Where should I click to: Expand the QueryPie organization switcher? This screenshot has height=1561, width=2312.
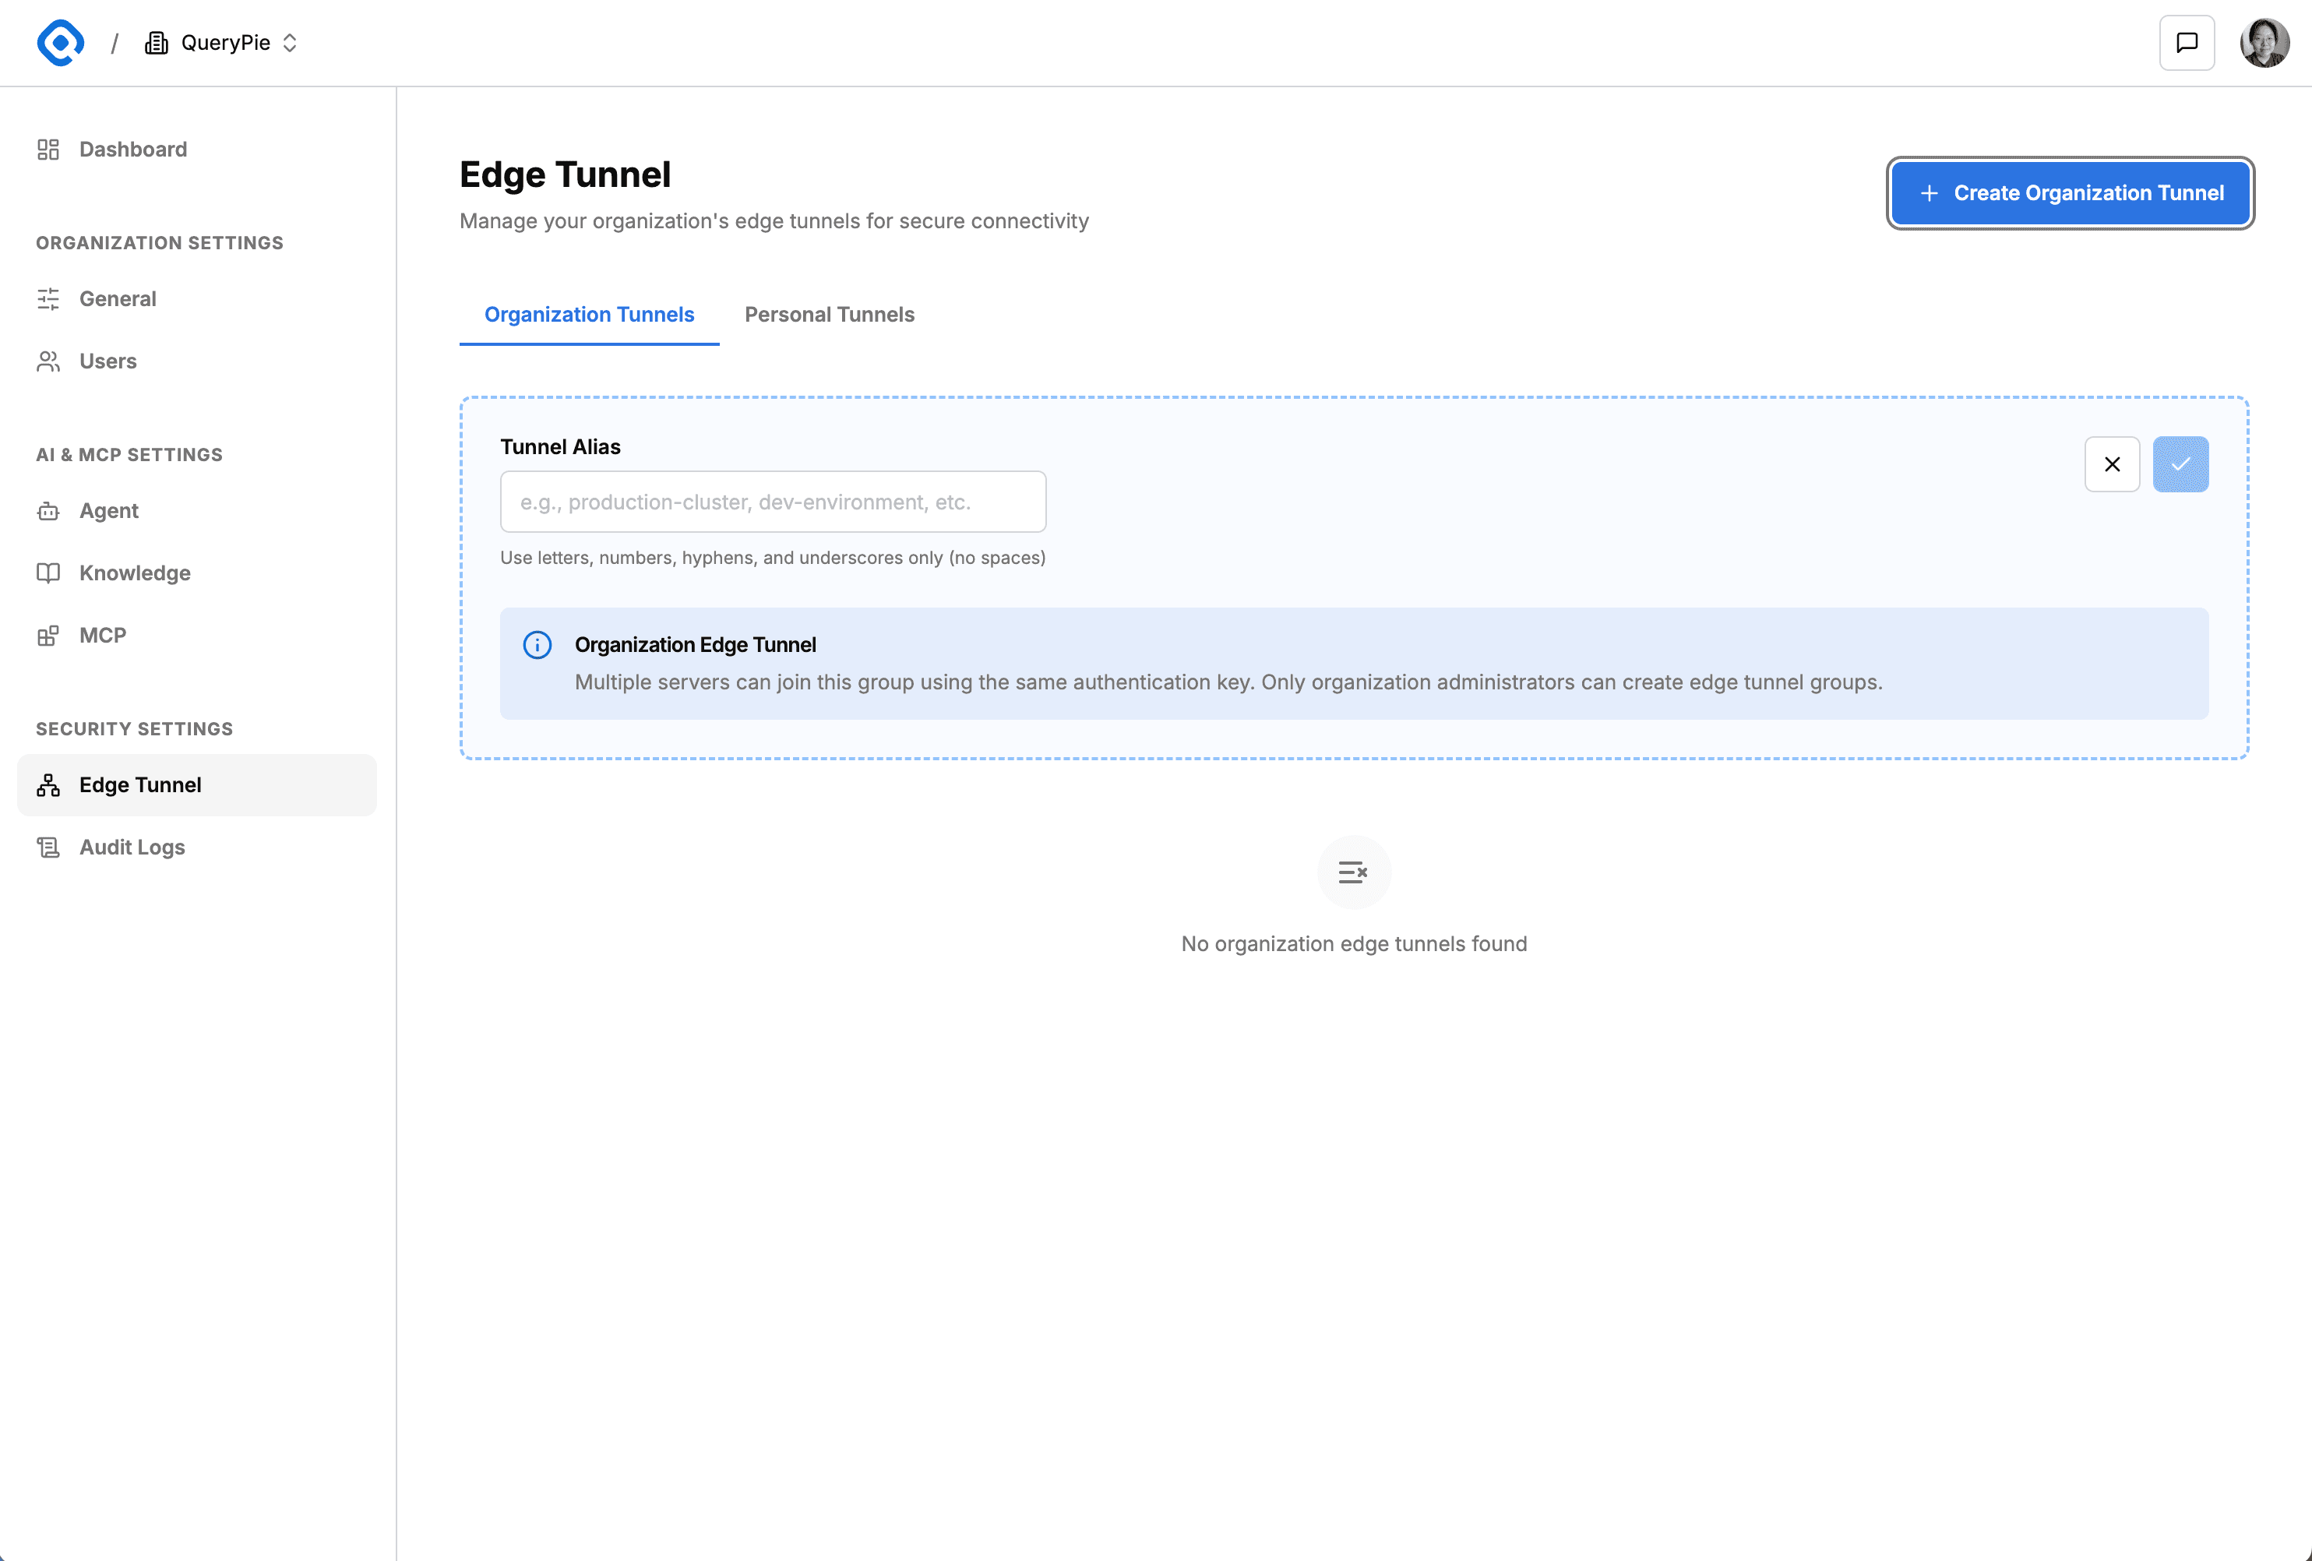[223, 43]
